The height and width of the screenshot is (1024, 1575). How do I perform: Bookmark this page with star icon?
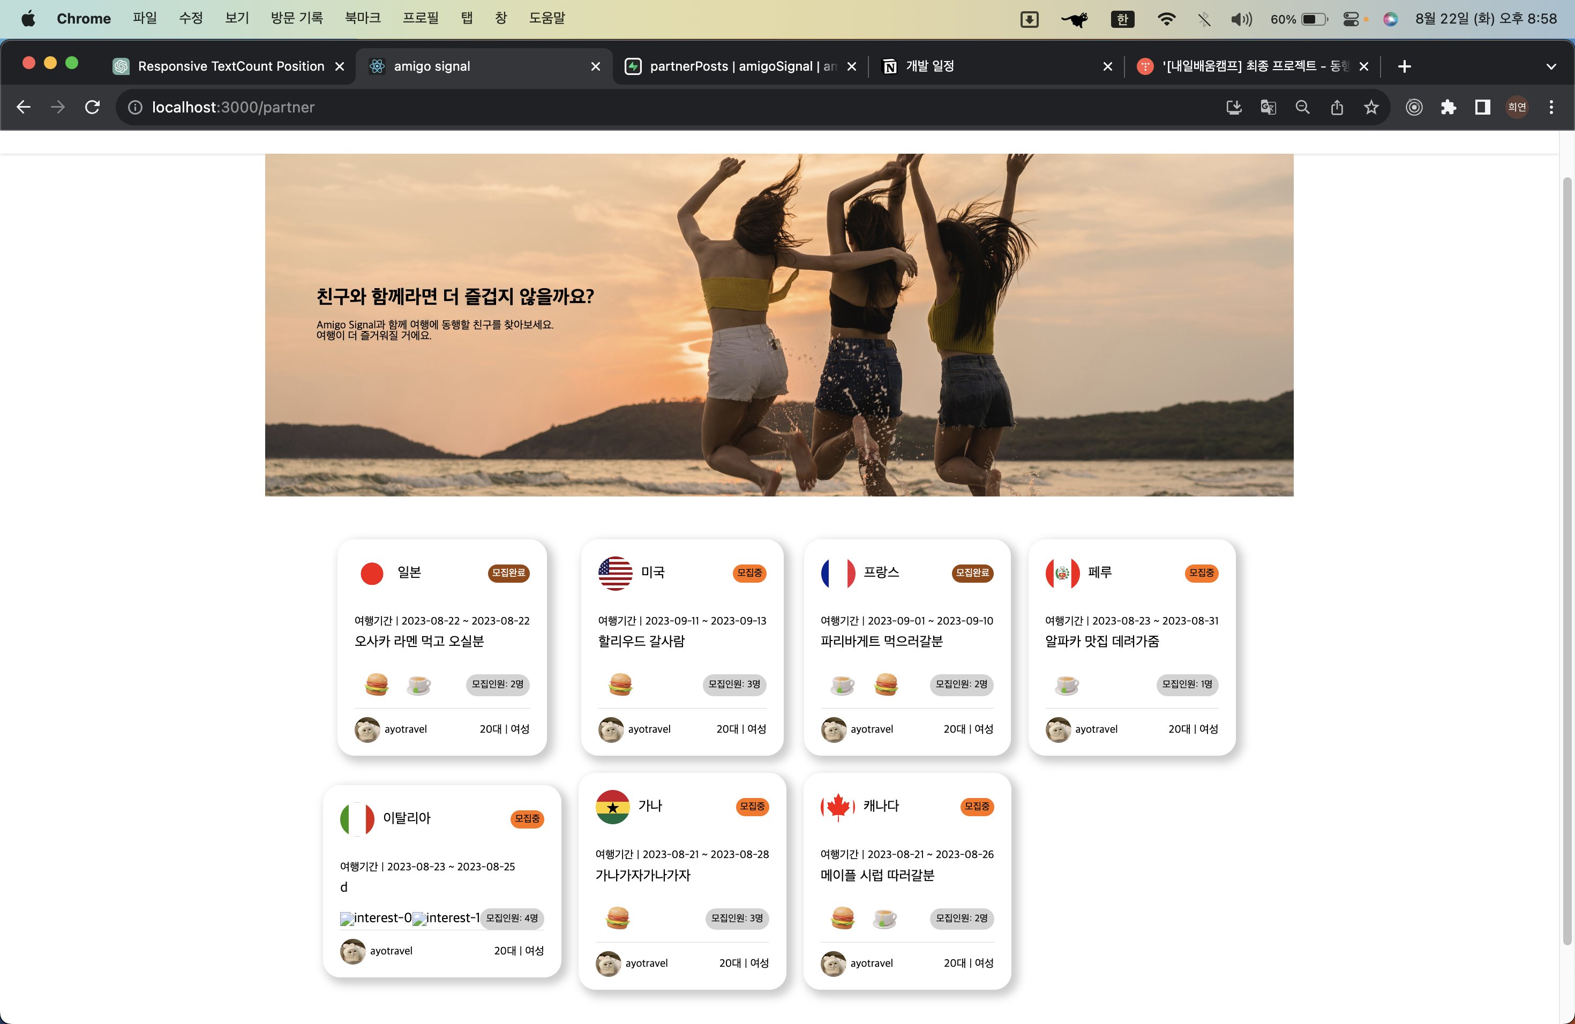(x=1371, y=107)
